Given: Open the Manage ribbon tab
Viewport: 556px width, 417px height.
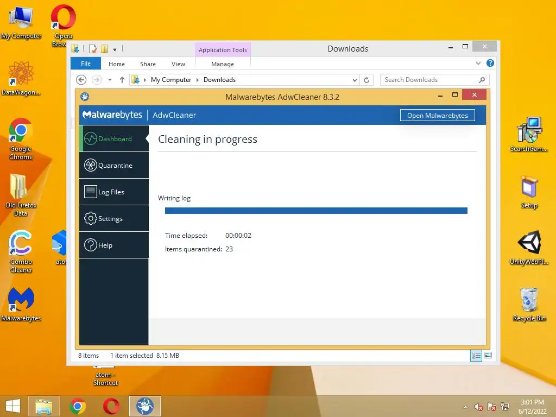Looking at the screenshot, I should pos(223,64).
